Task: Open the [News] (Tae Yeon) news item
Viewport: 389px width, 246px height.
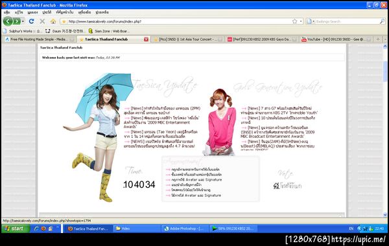Action: [161, 134]
